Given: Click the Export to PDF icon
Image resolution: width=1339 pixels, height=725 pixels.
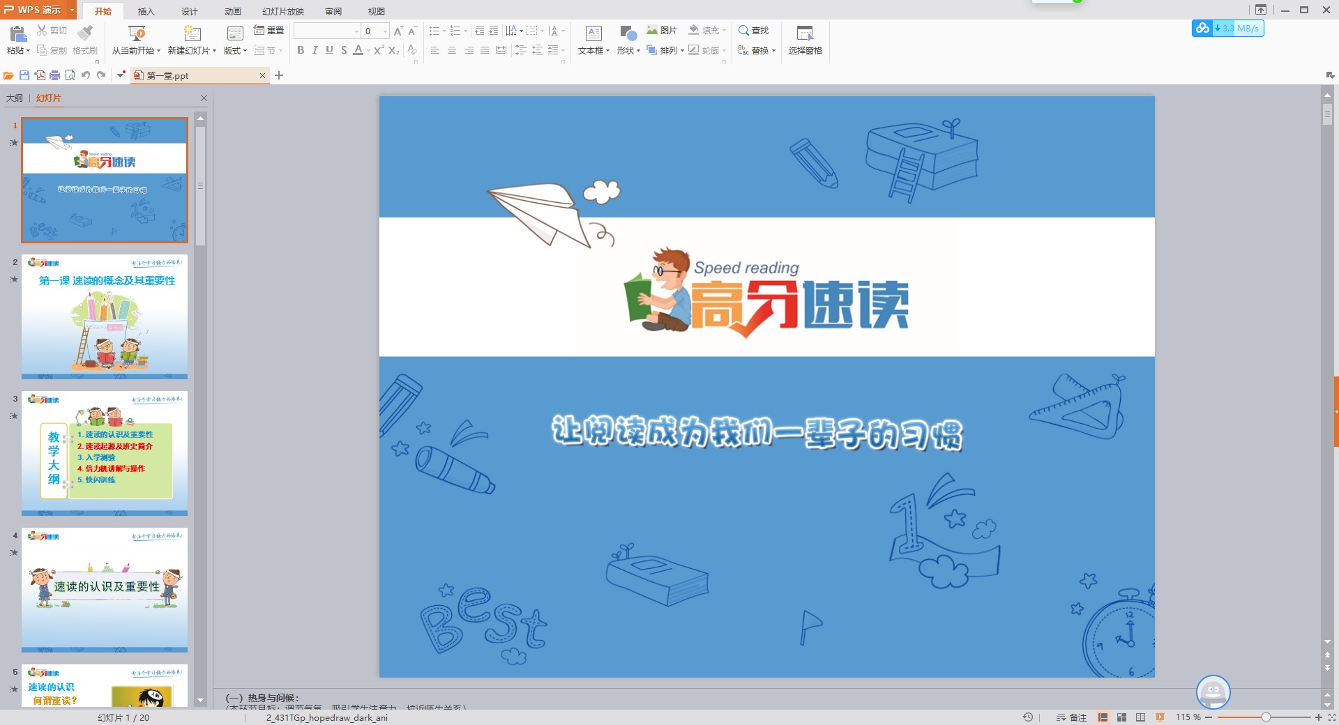Looking at the screenshot, I should 40,75.
